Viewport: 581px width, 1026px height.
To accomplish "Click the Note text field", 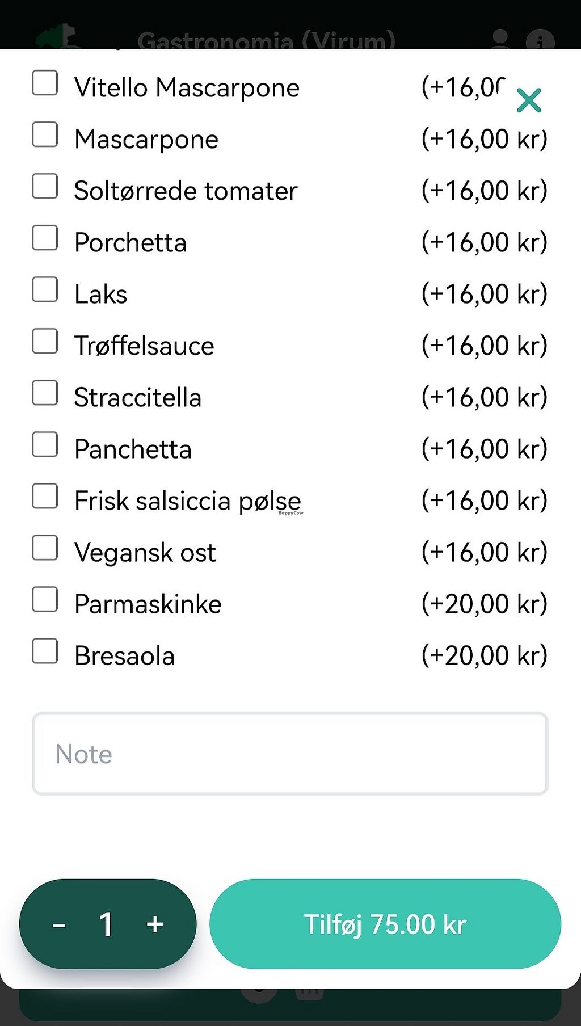I will 290,754.
